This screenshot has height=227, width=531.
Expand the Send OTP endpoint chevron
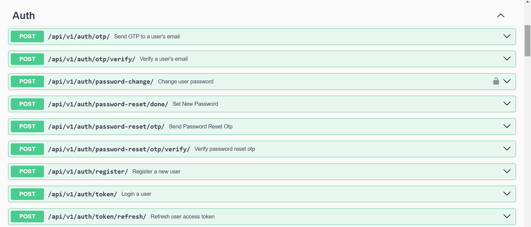[x=507, y=36]
